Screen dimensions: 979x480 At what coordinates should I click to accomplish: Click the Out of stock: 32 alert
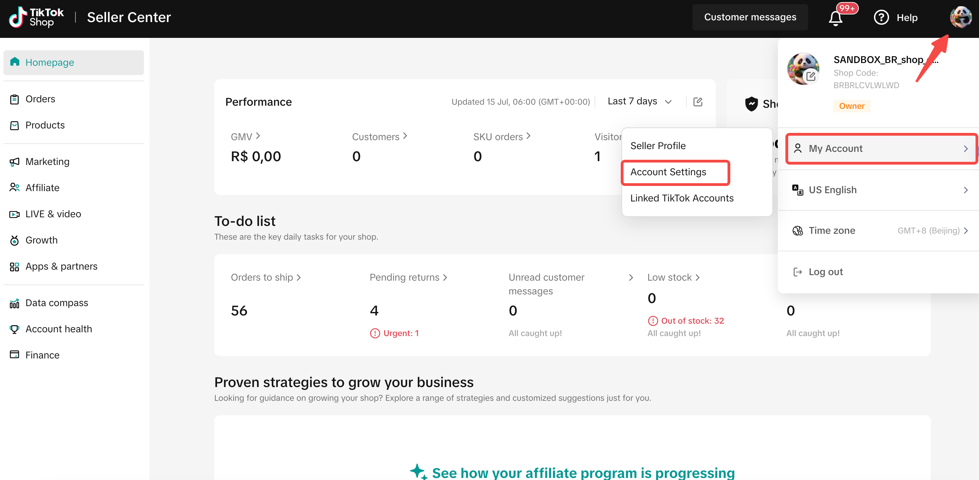pos(692,321)
